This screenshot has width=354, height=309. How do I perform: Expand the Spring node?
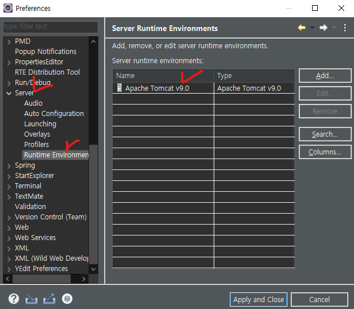click(x=9, y=166)
